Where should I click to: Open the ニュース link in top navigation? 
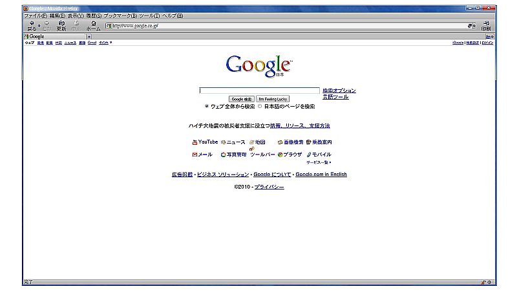click(70, 43)
